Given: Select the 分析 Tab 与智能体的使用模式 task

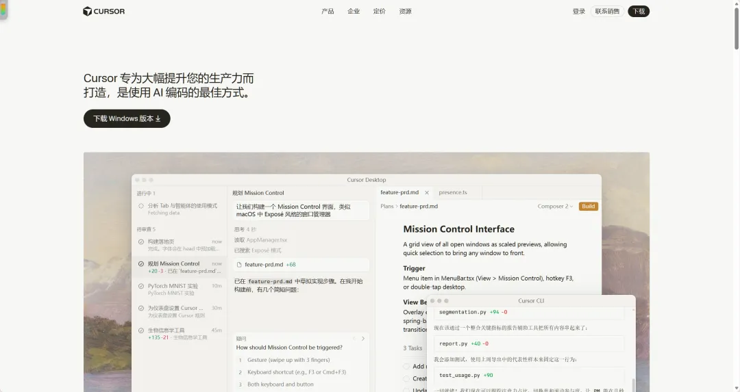Looking at the screenshot, I should tap(180, 209).
